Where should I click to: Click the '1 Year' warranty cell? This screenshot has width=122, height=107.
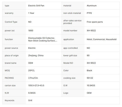point(31,13)
